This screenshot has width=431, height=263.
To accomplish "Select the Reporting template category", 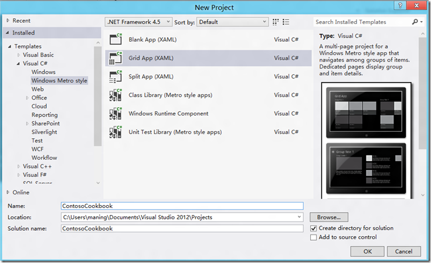I will click(x=45, y=115).
